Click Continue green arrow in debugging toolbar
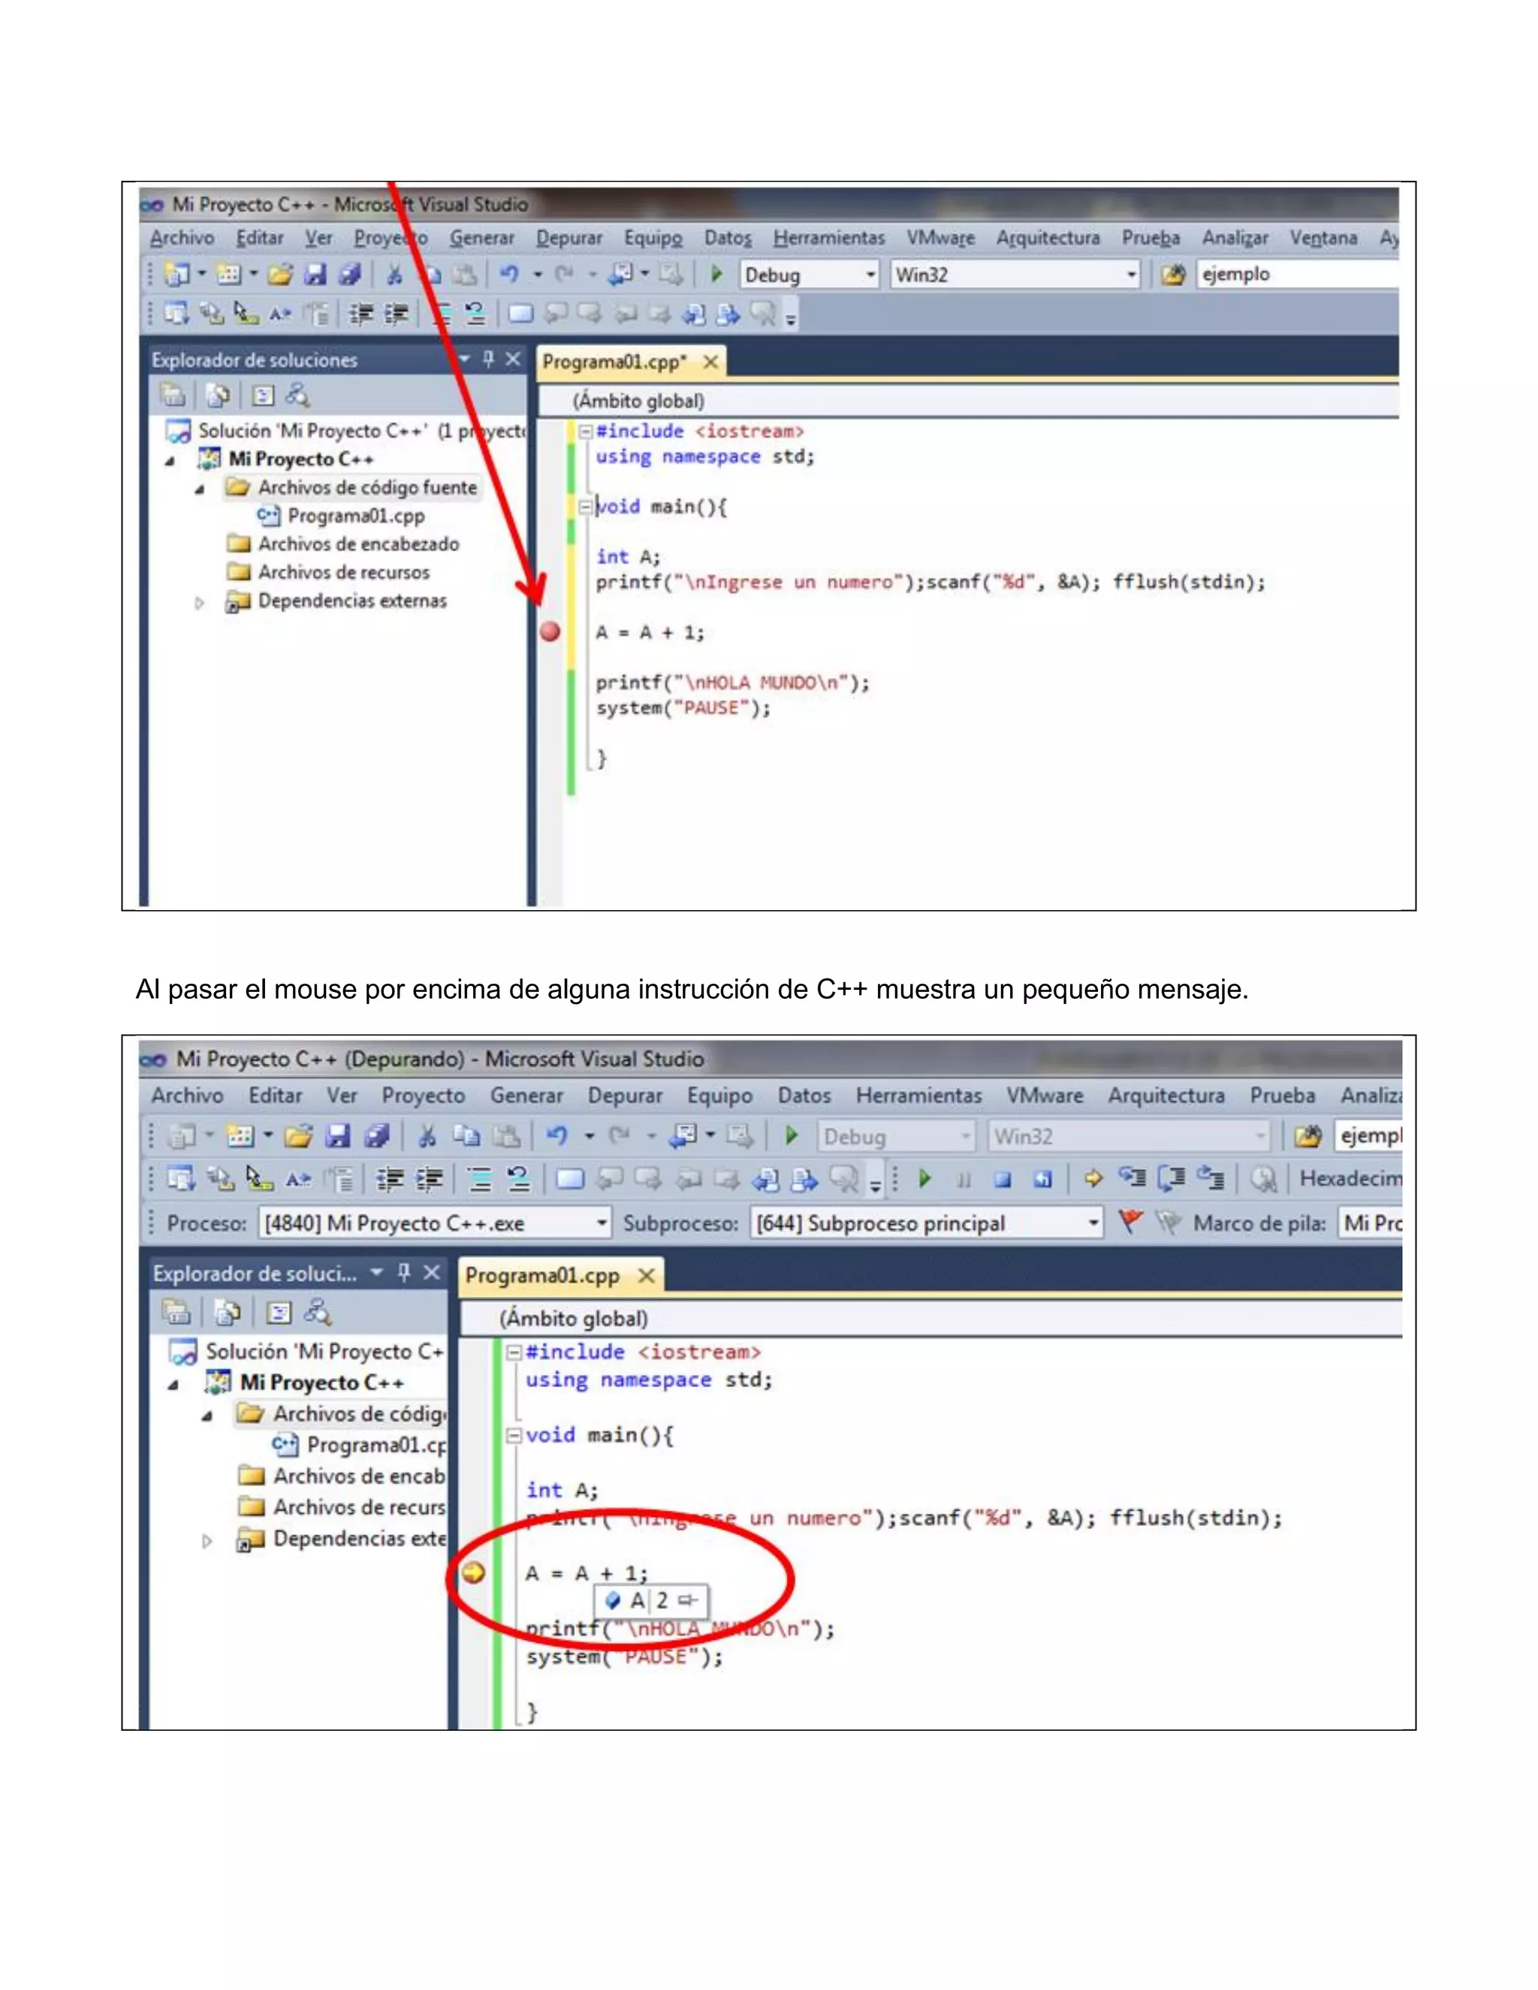The width and height of the screenshot is (1538, 1990). pos(924,1179)
